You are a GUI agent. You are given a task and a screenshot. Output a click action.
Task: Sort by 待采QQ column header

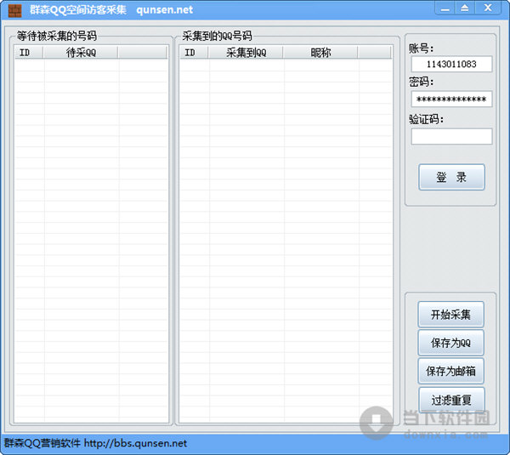click(x=81, y=53)
